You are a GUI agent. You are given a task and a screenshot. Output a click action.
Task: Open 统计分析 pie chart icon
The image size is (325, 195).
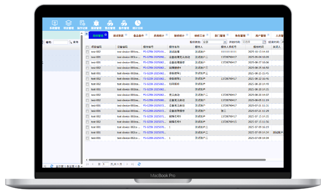pyautogui.click(x=138, y=23)
